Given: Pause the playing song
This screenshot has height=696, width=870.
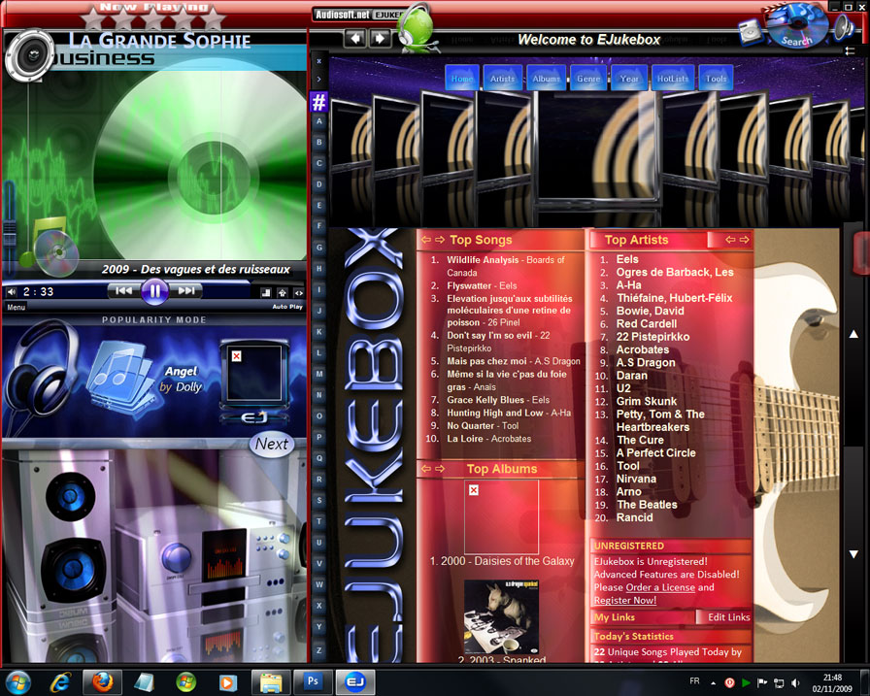Looking at the screenshot, I should click(154, 290).
